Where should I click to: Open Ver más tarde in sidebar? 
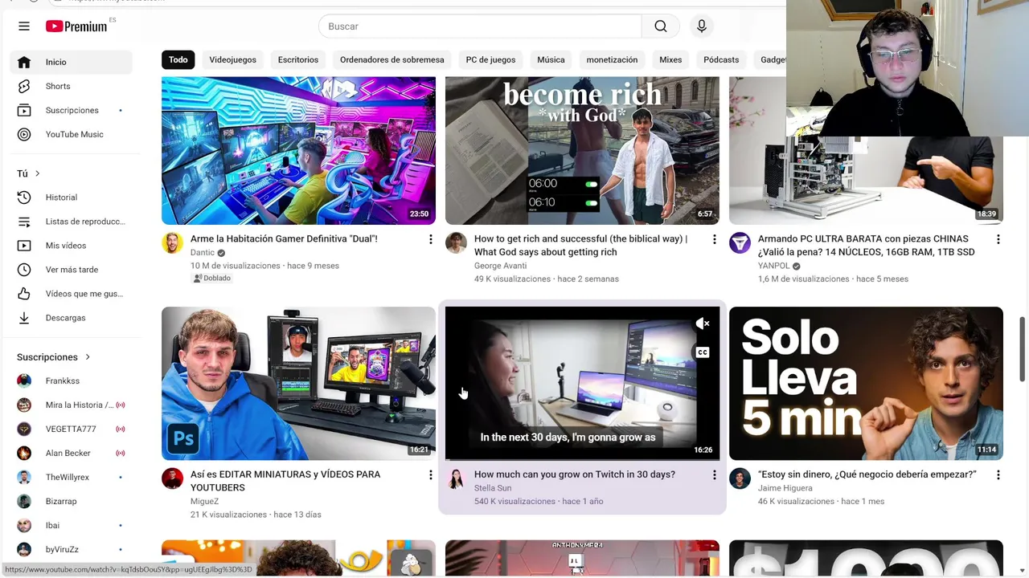click(x=71, y=270)
